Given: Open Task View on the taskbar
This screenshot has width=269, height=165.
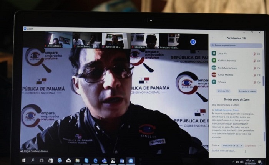Looking at the screenshot, I should coord(42,160).
